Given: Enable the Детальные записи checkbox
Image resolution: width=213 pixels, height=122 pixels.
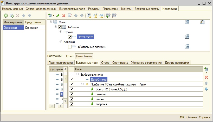Looking at the screenshot, I should [70, 47].
